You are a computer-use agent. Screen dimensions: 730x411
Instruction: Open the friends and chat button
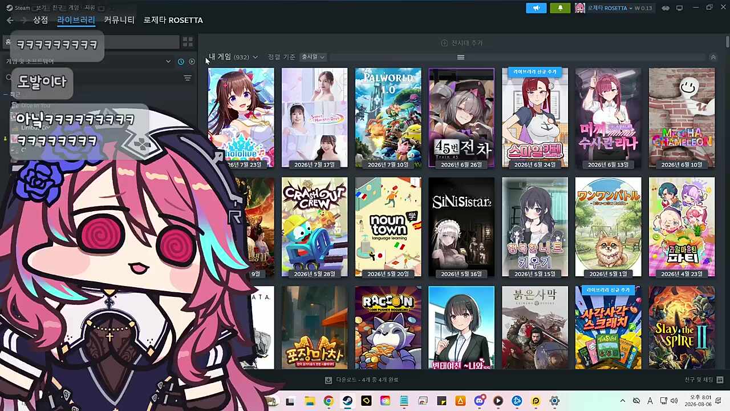(704, 380)
